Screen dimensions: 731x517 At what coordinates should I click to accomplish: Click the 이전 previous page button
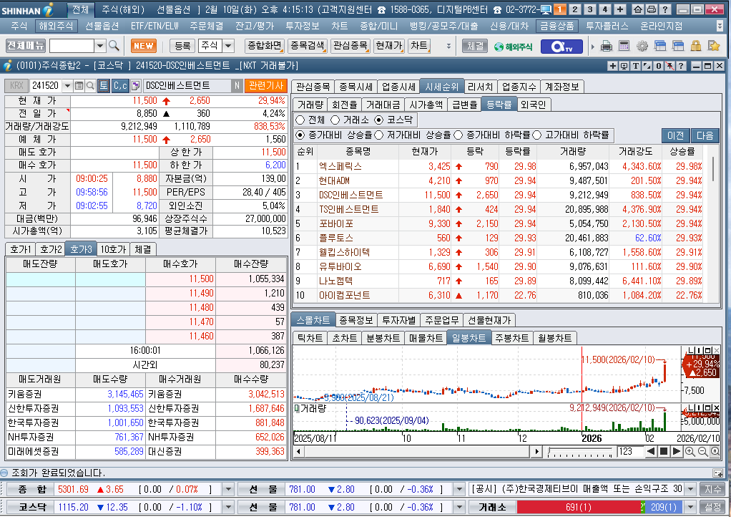(x=676, y=135)
